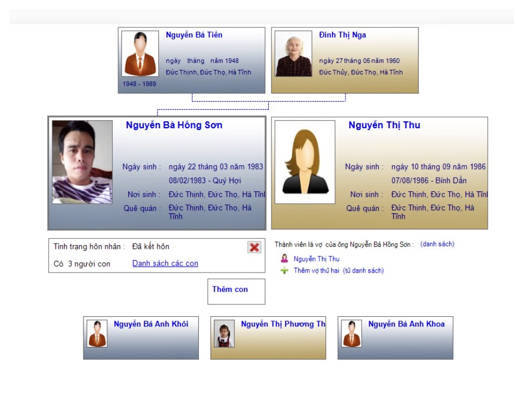
Task: Click Nguyễn Thị Phương child's photo thumbnail
Action: tap(224, 333)
